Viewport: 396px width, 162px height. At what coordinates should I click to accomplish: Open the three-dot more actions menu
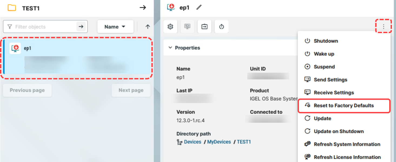383,26
